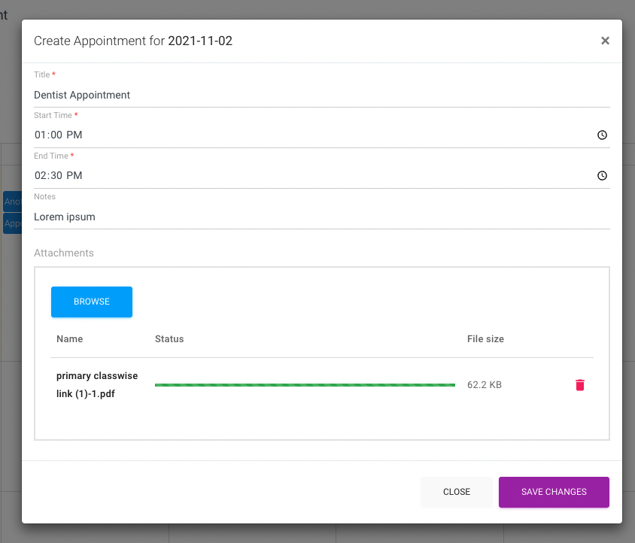Select the pink trash can for the attachment
The width and height of the screenshot is (635, 543).
coord(579,384)
